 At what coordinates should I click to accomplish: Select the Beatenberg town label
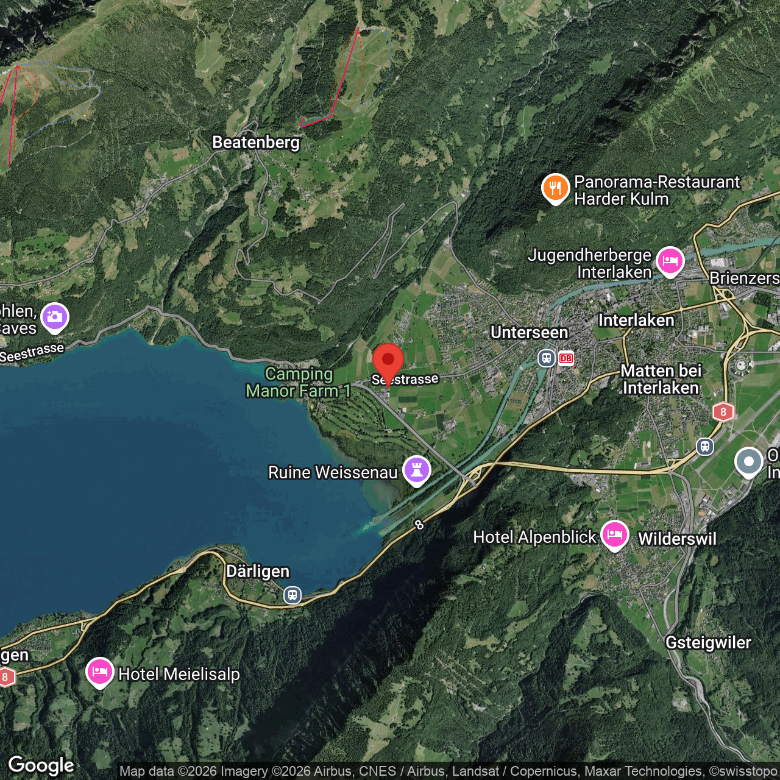pyautogui.click(x=256, y=143)
